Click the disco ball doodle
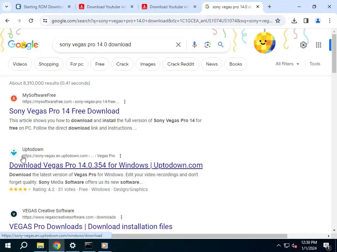The image size is (337, 252). coord(265,43)
